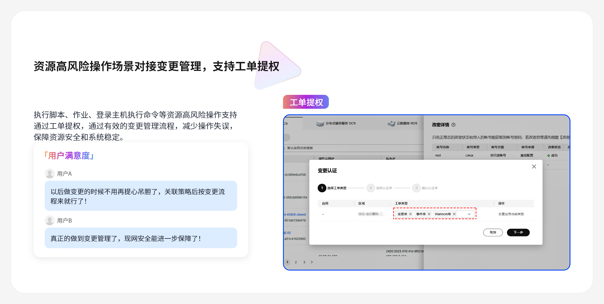This screenshot has height=304, width=604.
Task: Expand the 工单类型 dropdown arrow
Action: pyautogui.click(x=469, y=214)
